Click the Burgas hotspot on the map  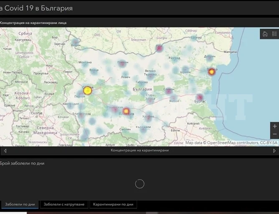pos(200,97)
